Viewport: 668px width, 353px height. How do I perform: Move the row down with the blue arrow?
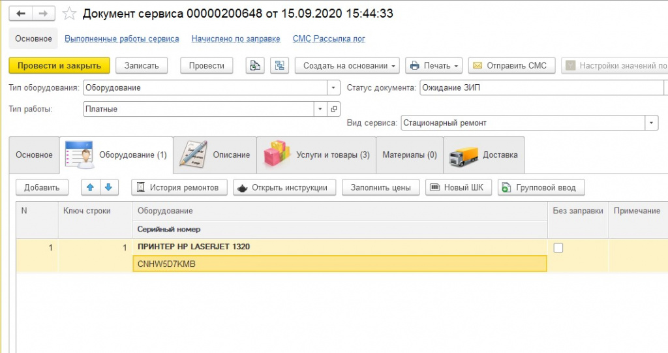[x=109, y=187]
